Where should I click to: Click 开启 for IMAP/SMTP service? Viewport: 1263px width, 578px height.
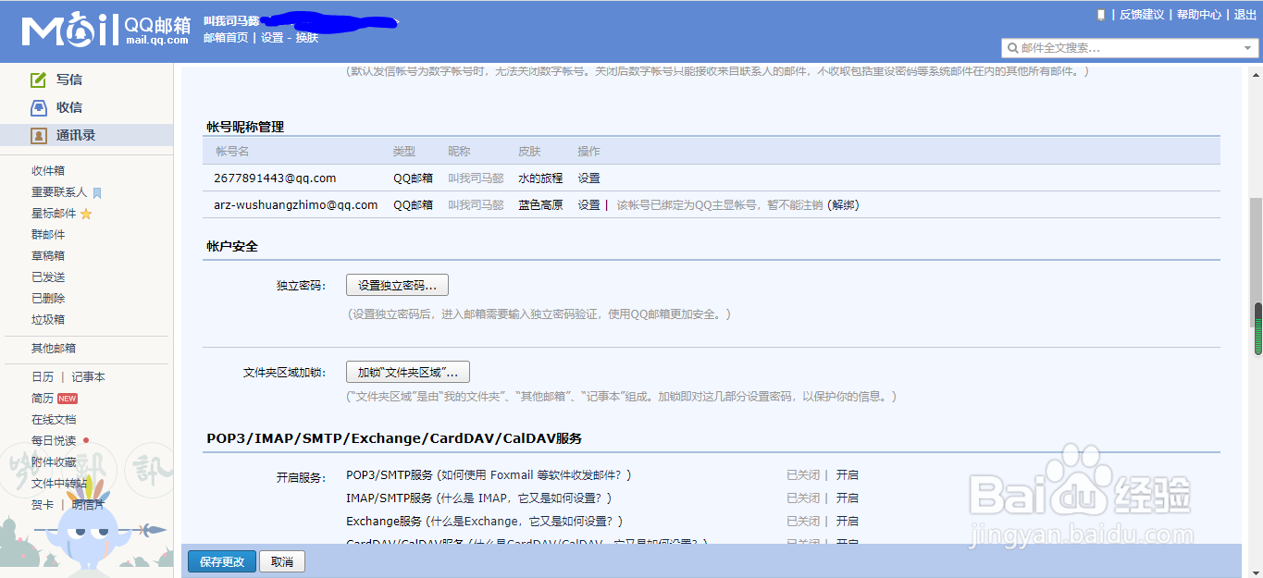[x=848, y=498]
